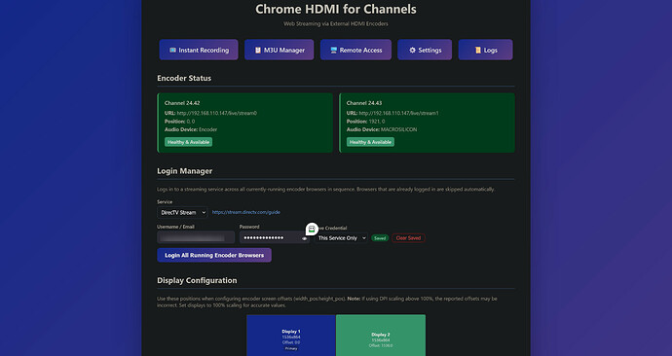
Task: Click Healthy & Available badge for Channel 24.42
Action: pyautogui.click(x=188, y=142)
